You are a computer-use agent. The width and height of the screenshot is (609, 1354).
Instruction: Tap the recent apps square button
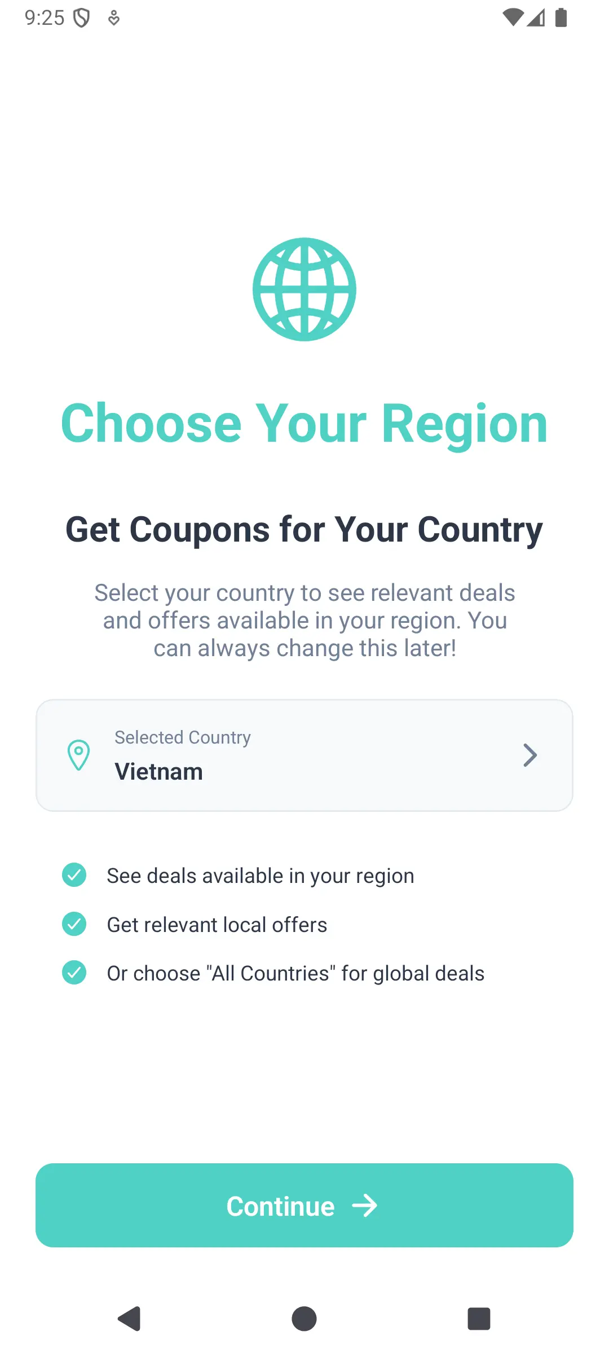[479, 1318]
